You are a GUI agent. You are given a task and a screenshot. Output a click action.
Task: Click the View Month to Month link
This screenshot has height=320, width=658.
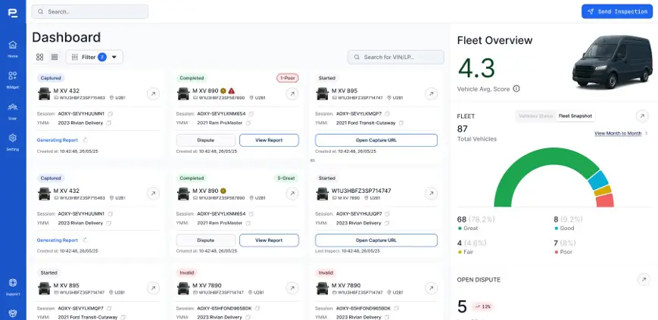tap(618, 133)
